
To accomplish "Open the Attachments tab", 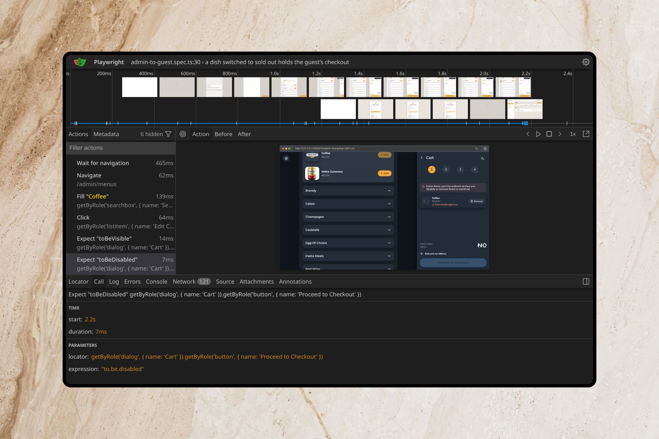I will 256,282.
